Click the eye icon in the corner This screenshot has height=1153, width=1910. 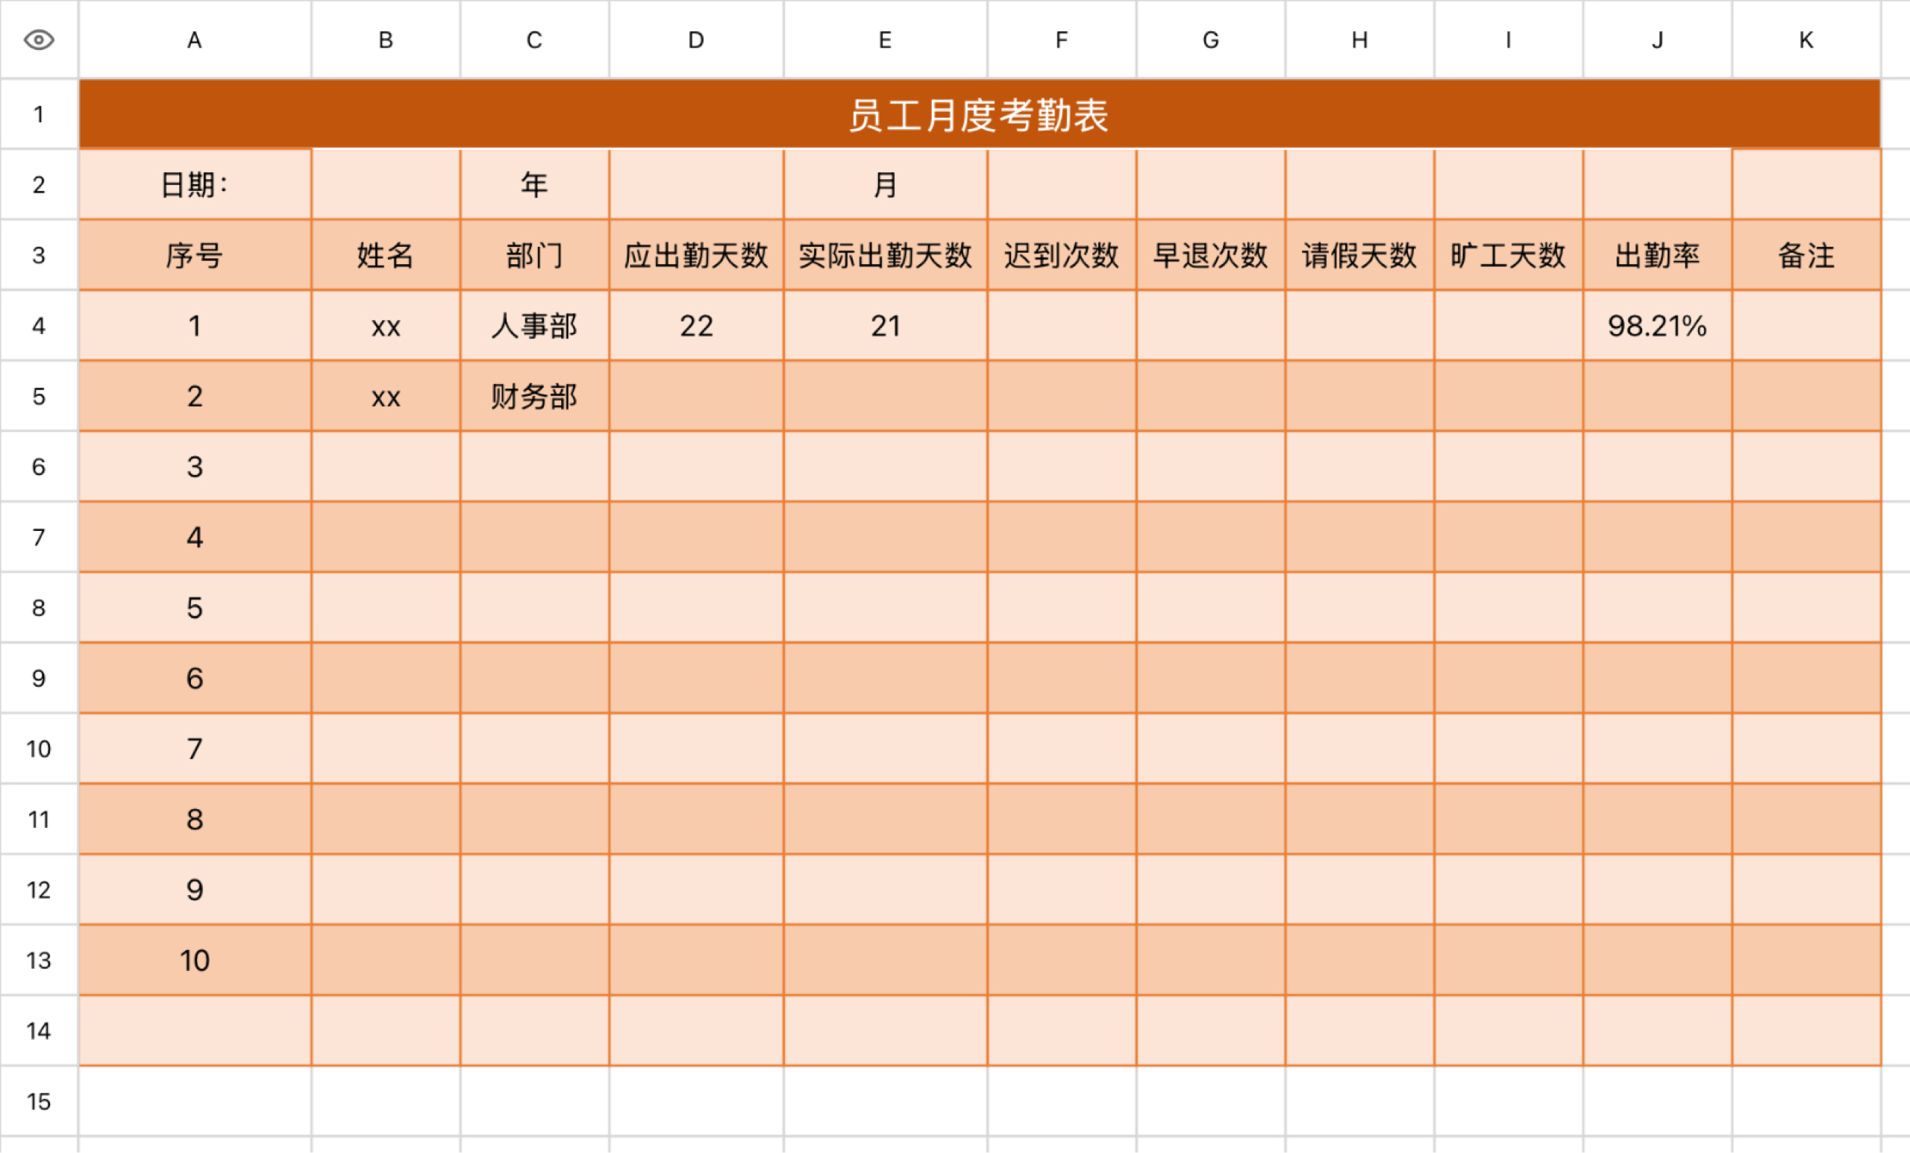click(x=39, y=40)
